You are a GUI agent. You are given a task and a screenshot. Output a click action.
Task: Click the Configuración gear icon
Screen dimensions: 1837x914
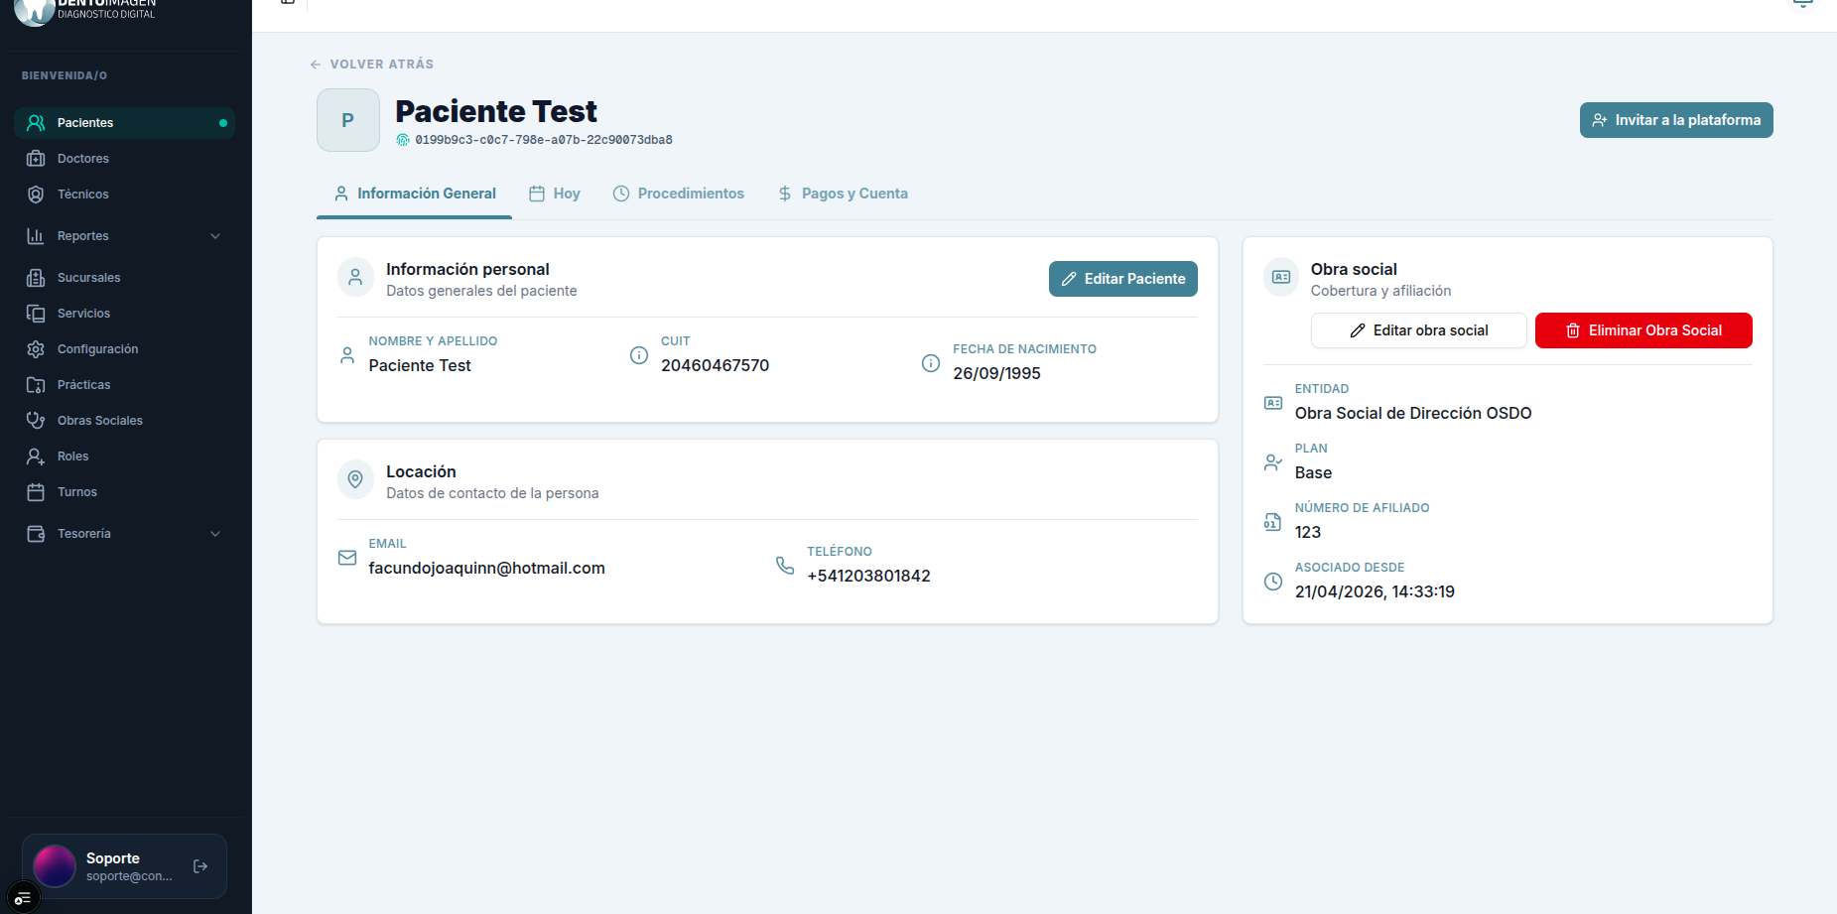pyautogui.click(x=36, y=349)
